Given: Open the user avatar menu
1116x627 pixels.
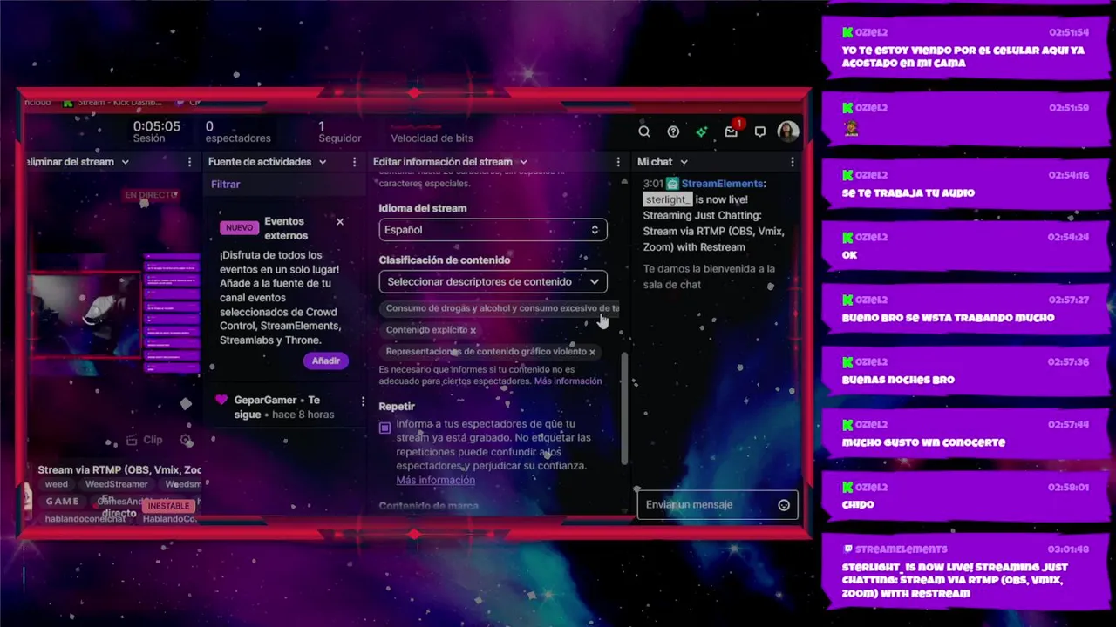Looking at the screenshot, I should (788, 131).
